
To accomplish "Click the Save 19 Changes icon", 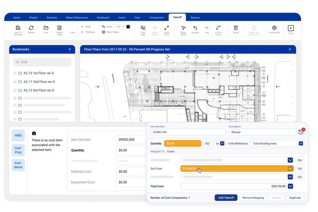I will click(18, 28).
